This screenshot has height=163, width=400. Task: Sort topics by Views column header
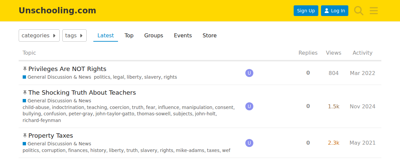[334, 53]
